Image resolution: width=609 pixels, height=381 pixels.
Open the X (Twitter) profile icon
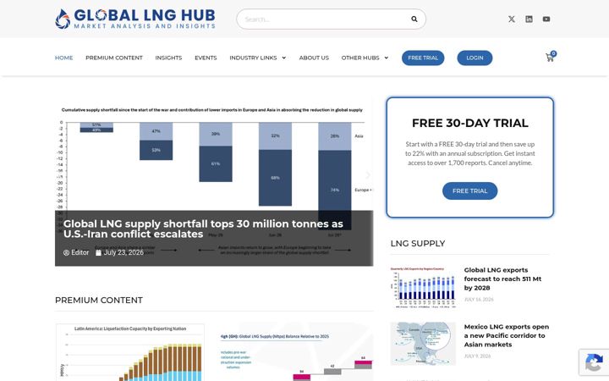click(512, 19)
